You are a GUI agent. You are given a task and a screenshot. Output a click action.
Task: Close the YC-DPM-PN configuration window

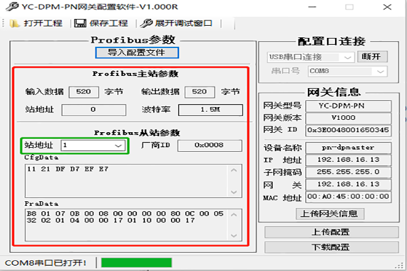point(387,7)
